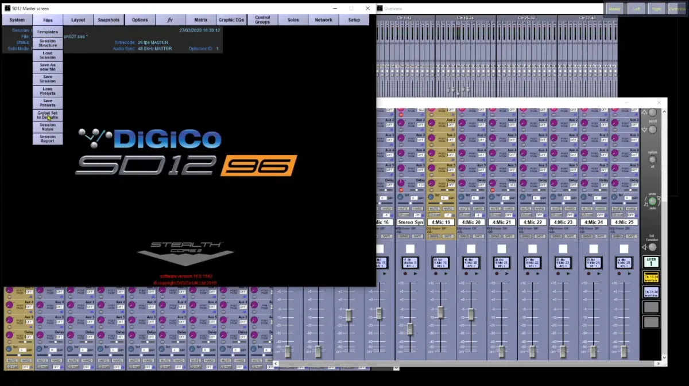Click the pan knob on 4:Mic 20
Screen dimensions: 689x386
pos(461,197)
